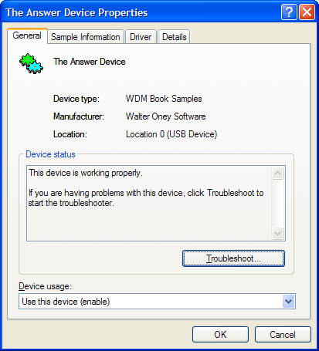Viewport: 319px width, 351px height.
Task: Click the green and cyan gears device icon
Action: click(31, 64)
